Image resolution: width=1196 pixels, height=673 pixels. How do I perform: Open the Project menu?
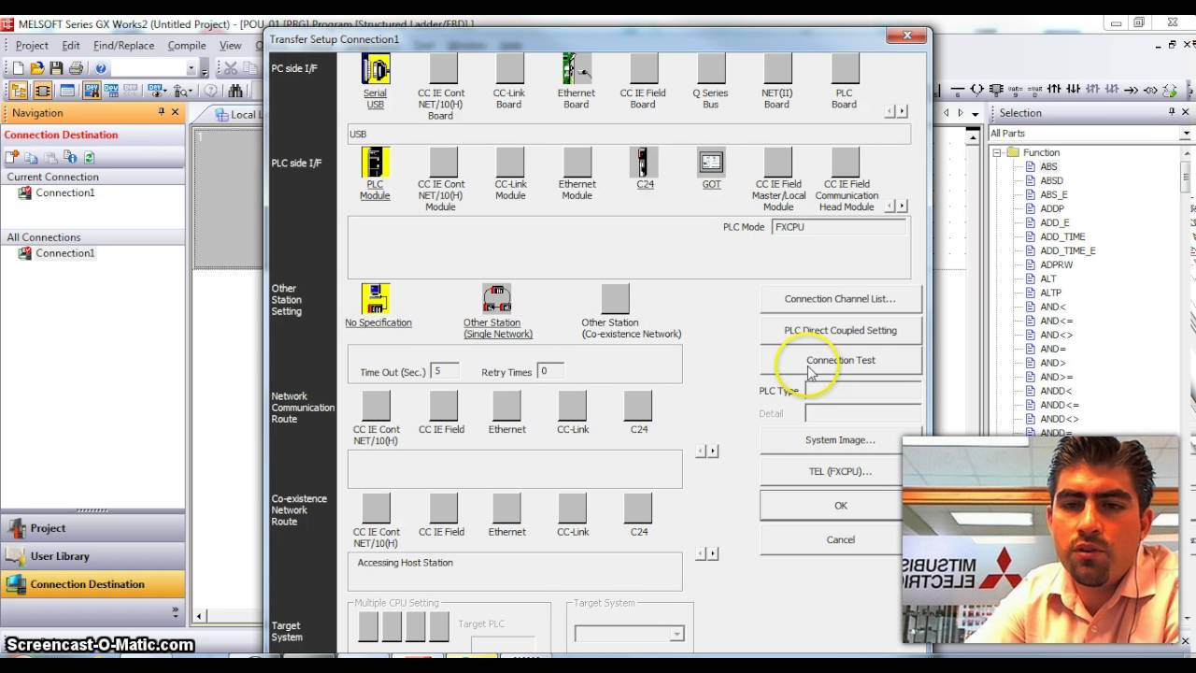[x=31, y=45]
